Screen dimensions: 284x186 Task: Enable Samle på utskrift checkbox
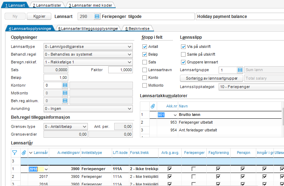click(183, 55)
